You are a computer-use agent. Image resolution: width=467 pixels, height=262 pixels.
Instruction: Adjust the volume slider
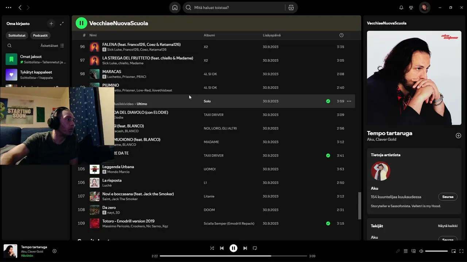click(436, 251)
